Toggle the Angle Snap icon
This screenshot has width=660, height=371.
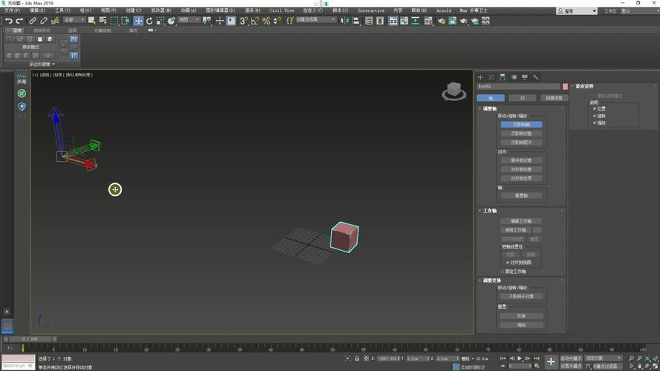[x=255, y=21]
